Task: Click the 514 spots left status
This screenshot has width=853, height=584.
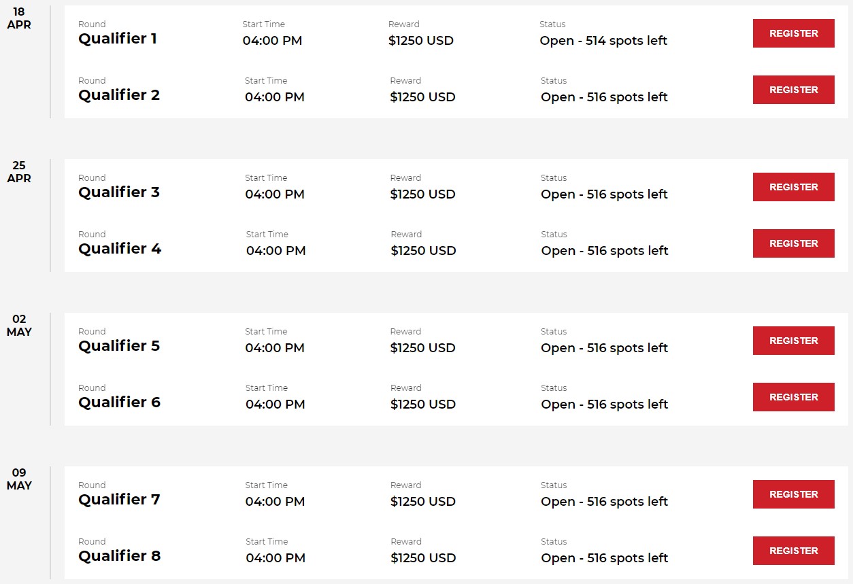Action: click(x=603, y=41)
